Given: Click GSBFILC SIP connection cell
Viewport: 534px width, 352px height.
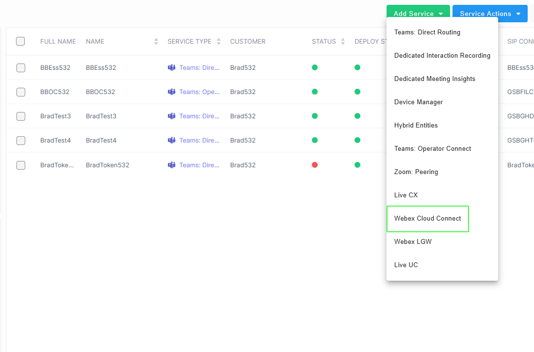Looking at the screenshot, I should coord(520,92).
